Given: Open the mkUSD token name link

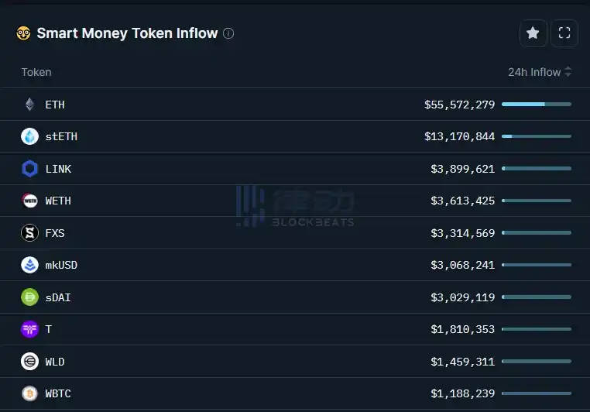Looking at the screenshot, I should [61, 265].
